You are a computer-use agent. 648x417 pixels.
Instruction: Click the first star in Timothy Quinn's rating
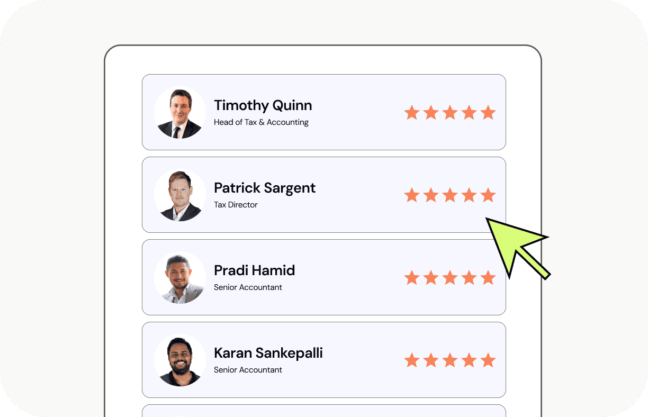[412, 113]
